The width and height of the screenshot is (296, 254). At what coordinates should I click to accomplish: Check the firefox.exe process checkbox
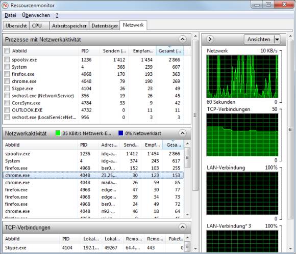point(7,74)
